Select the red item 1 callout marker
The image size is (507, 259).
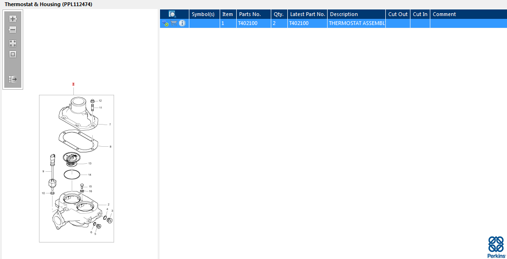click(73, 84)
